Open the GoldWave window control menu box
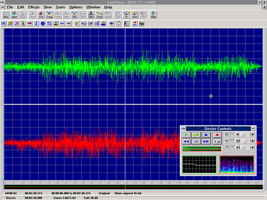The width and height of the screenshot is (267, 200). [x=2, y=2]
